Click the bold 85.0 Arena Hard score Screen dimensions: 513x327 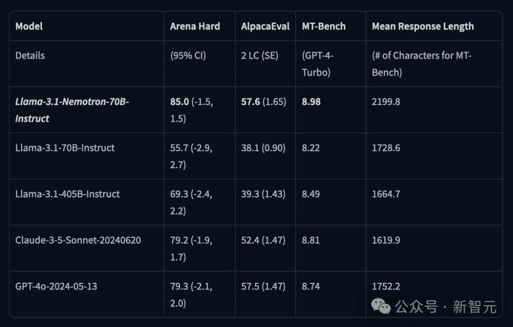pyautogui.click(x=180, y=102)
